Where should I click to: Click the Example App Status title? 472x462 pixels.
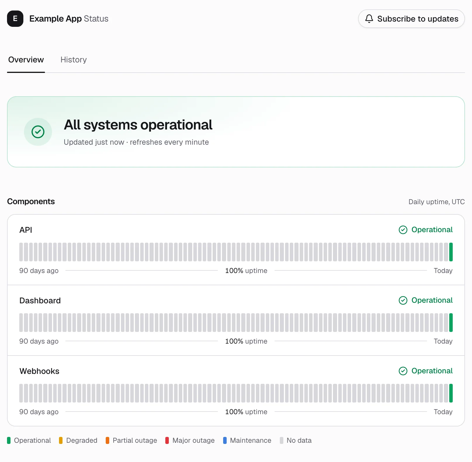coord(69,19)
